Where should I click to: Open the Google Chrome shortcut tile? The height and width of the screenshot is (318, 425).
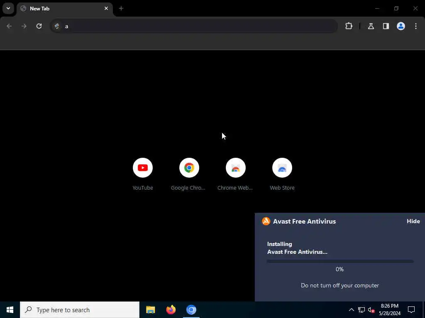point(189,174)
